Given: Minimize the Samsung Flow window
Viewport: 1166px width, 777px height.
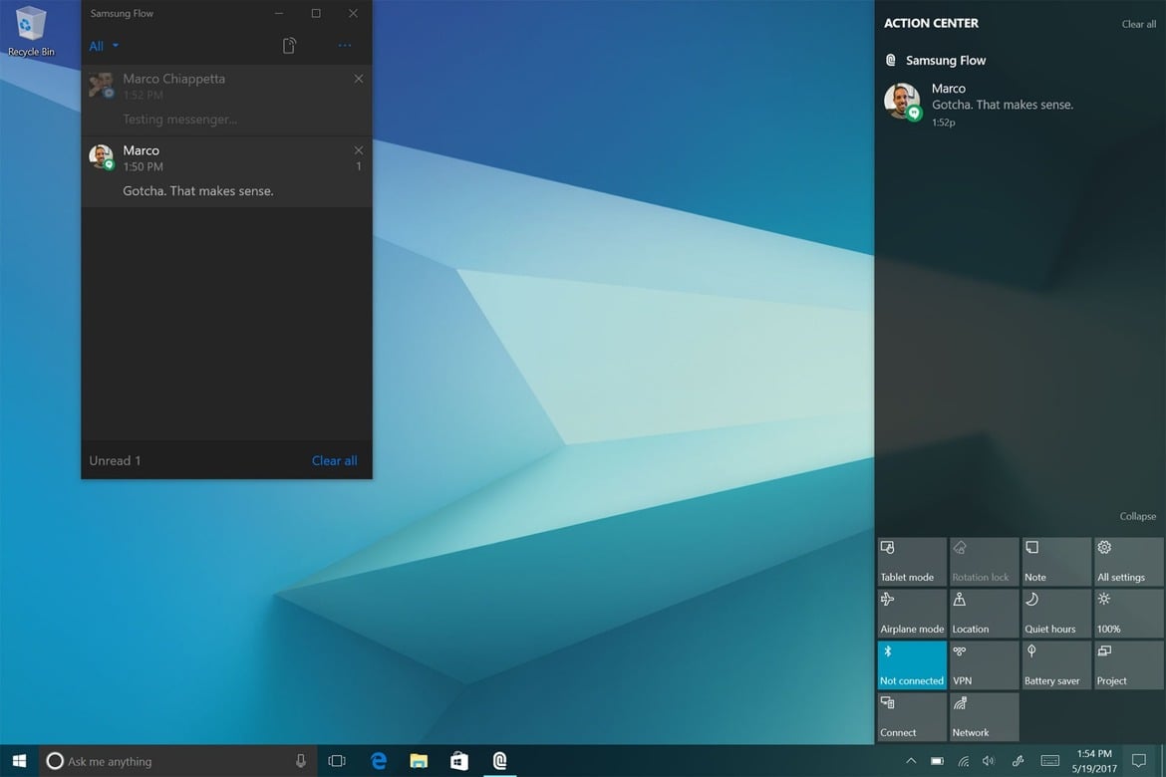Looking at the screenshot, I should pyautogui.click(x=279, y=13).
